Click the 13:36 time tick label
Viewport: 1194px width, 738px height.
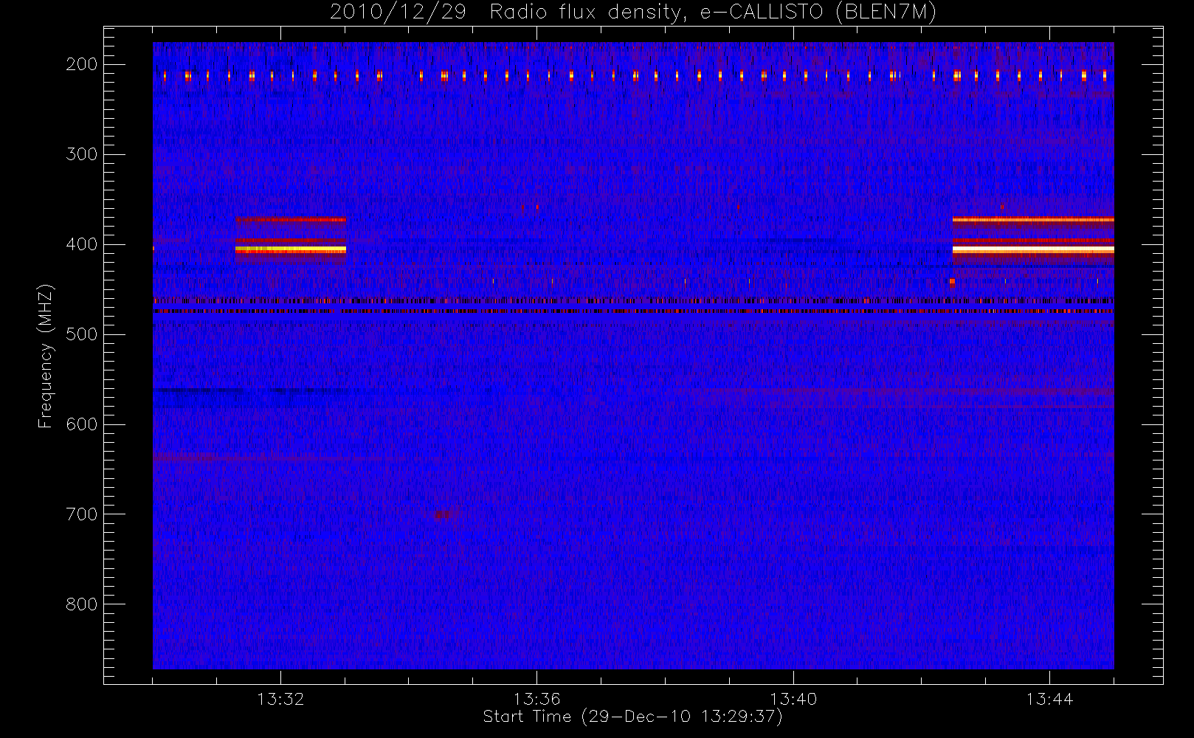537,699
